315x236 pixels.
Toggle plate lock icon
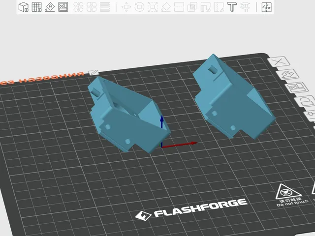306,102
